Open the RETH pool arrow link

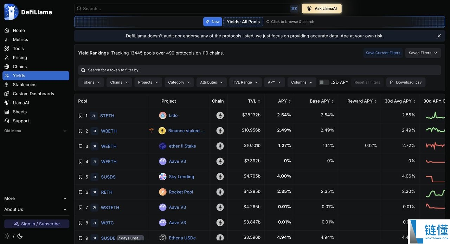(94, 192)
